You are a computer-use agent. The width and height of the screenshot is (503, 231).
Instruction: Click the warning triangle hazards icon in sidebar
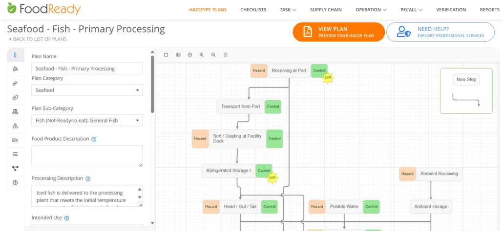coord(16,126)
